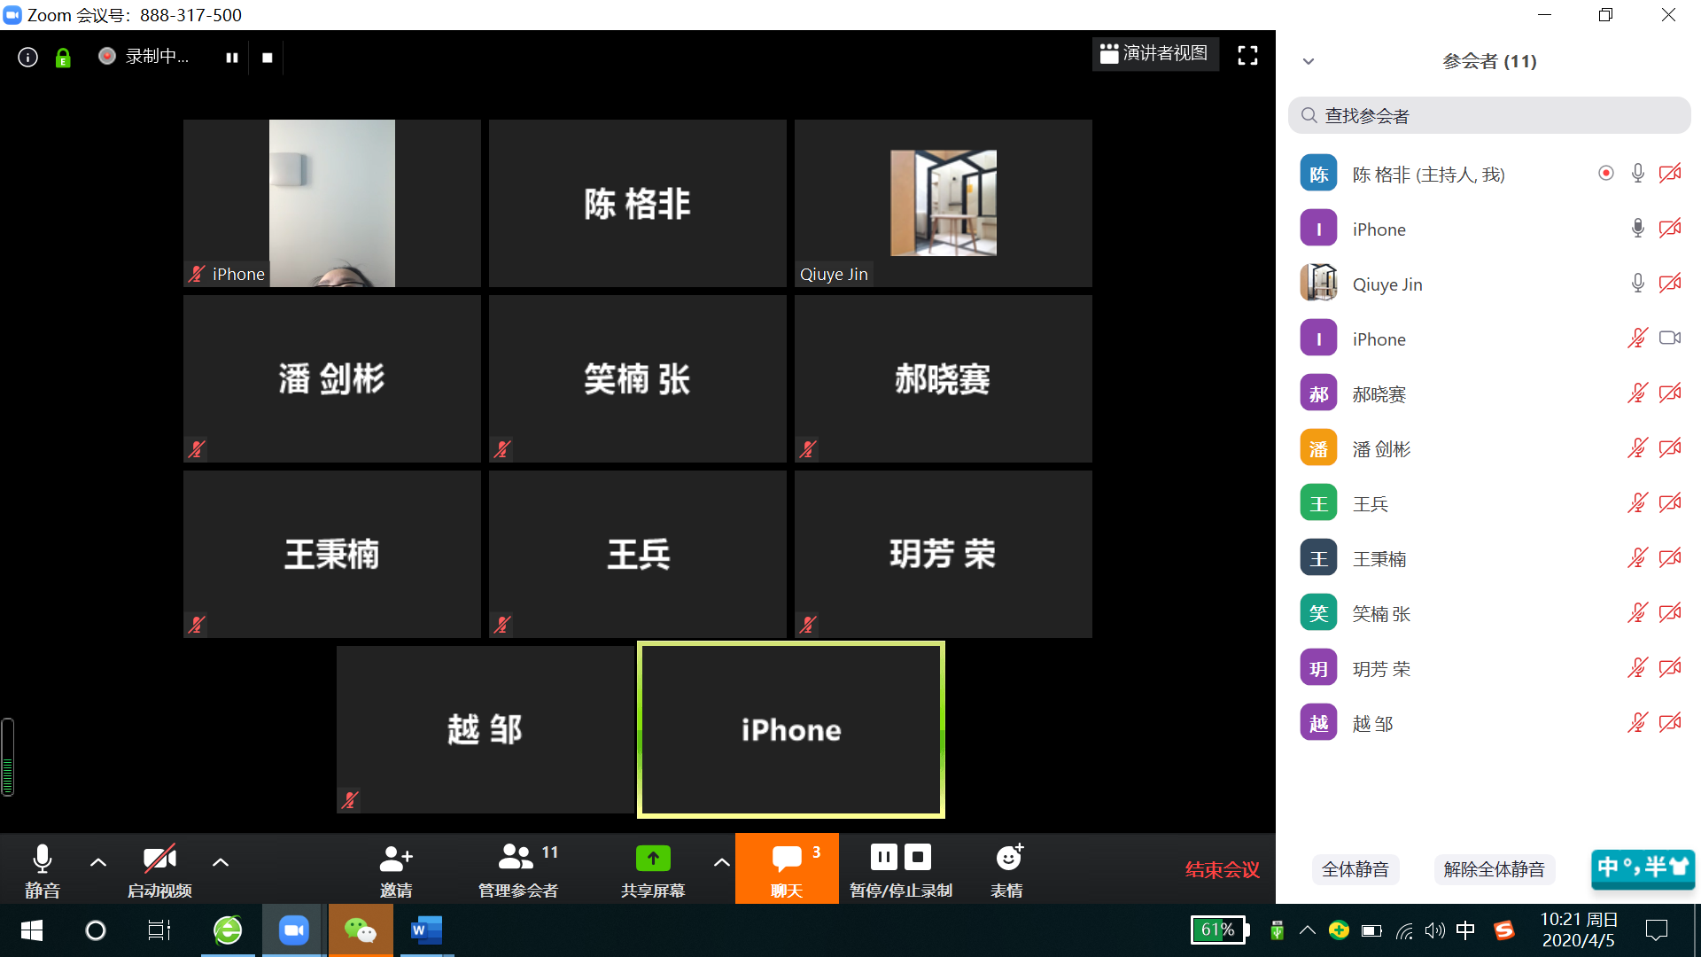Toggle microphone of Qiuye Jin in list
Image resolution: width=1701 pixels, height=957 pixels.
point(1637,284)
